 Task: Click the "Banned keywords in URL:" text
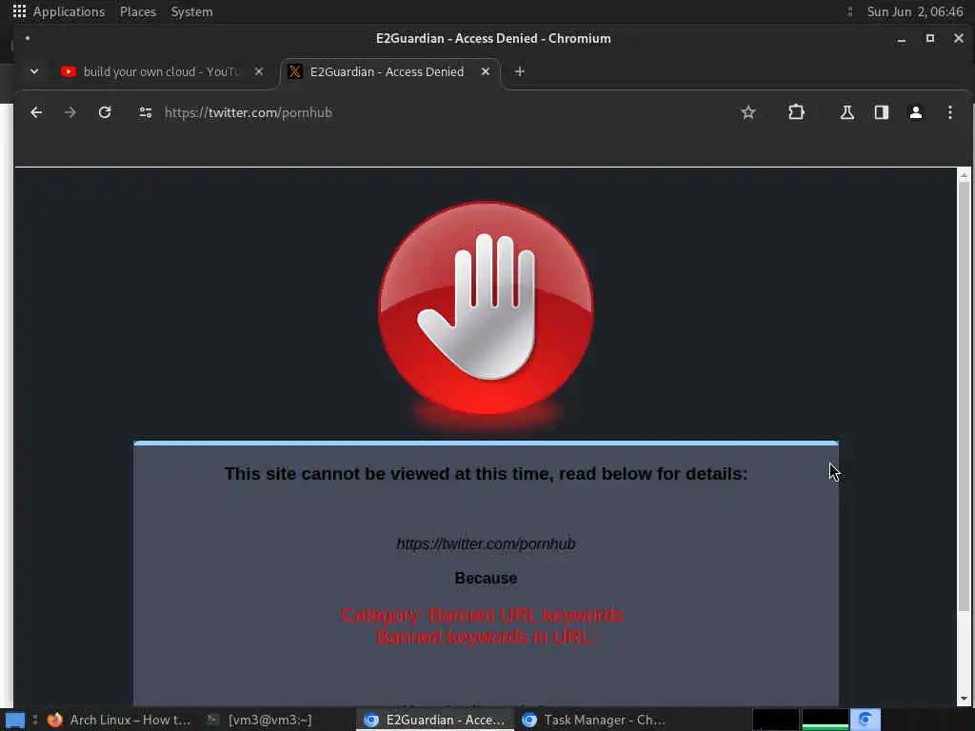[x=486, y=637]
